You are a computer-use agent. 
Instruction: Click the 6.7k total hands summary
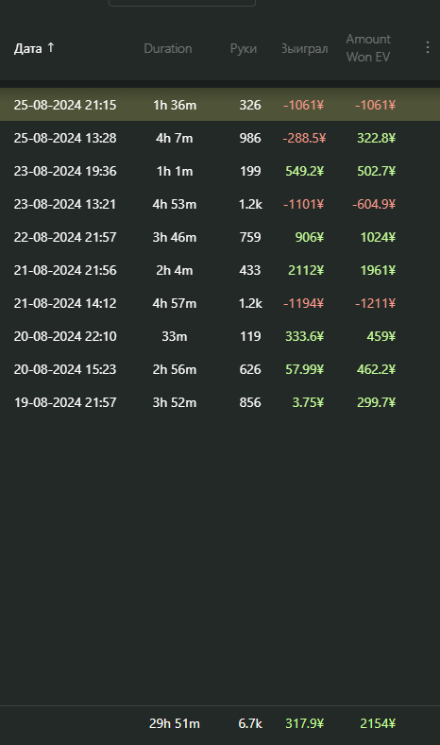point(250,723)
